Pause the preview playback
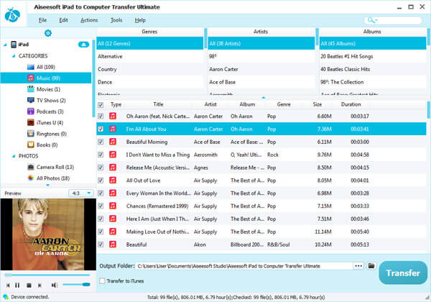 pyautogui.click(x=17, y=285)
